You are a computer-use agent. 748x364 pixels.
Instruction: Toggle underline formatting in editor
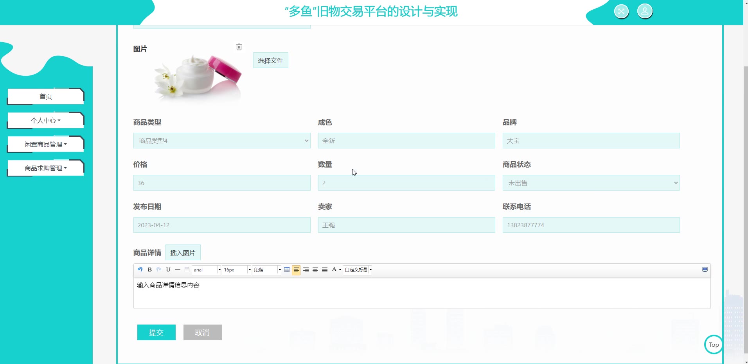(x=168, y=269)
